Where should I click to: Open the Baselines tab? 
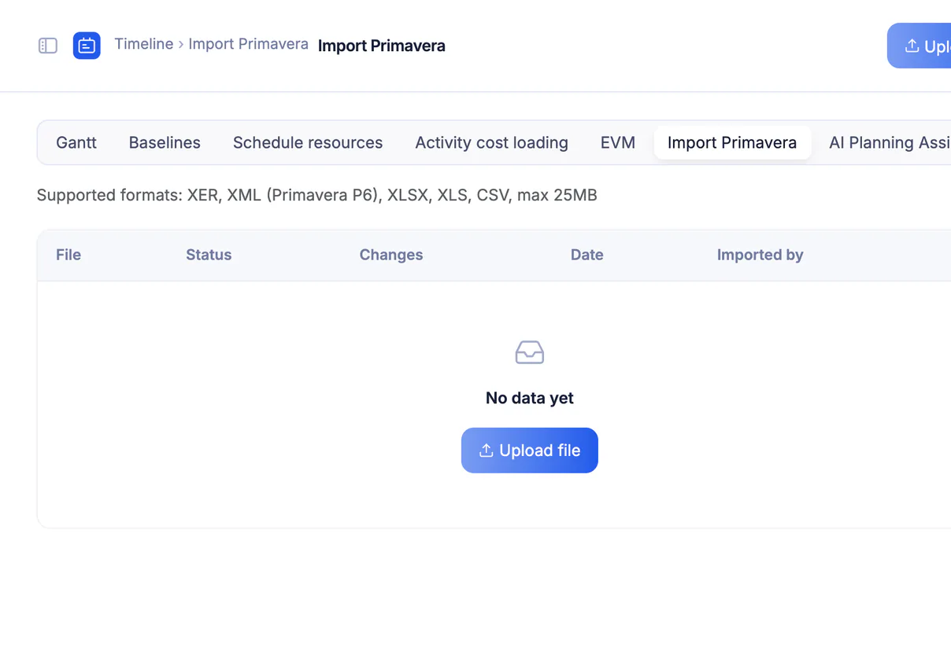[165, 142]
